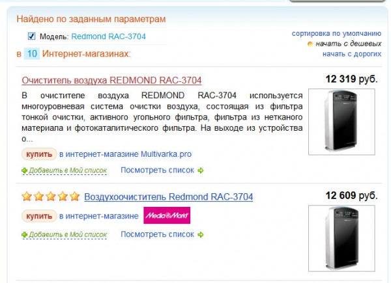Viewport: 391px width, 283px height.
Task: Add first product to My List
Action: [68, 170]
